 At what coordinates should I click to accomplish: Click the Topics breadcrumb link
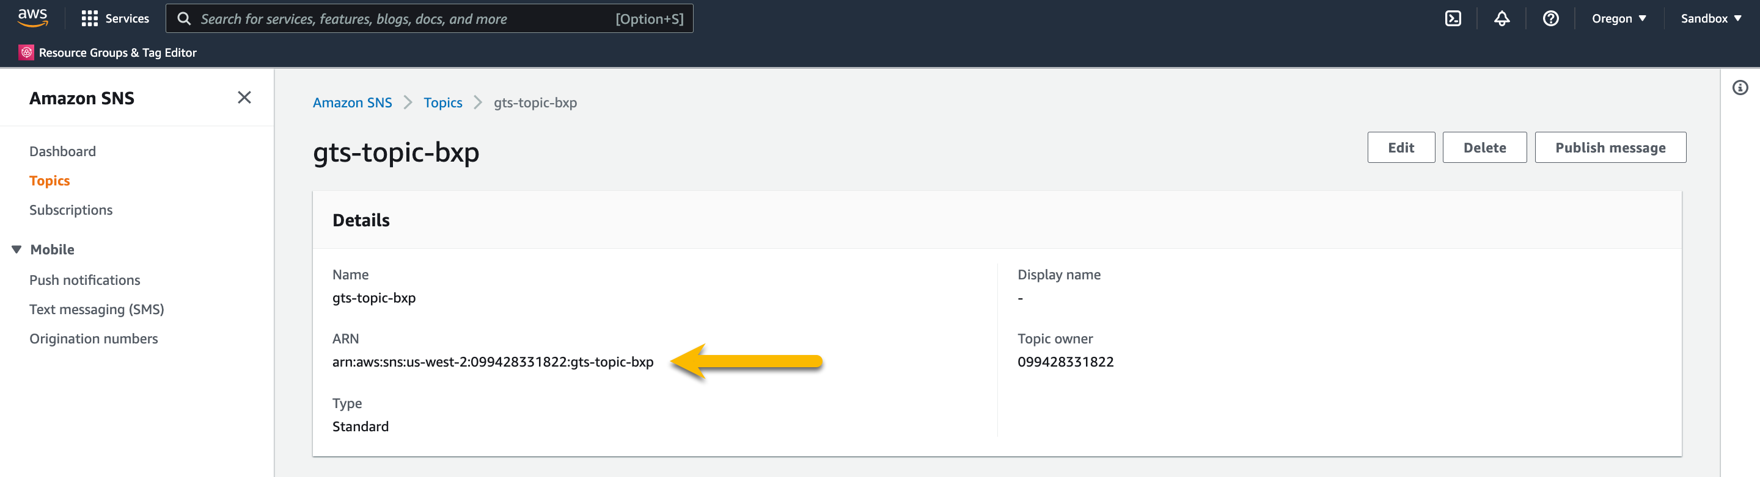(x=442, y=102)
